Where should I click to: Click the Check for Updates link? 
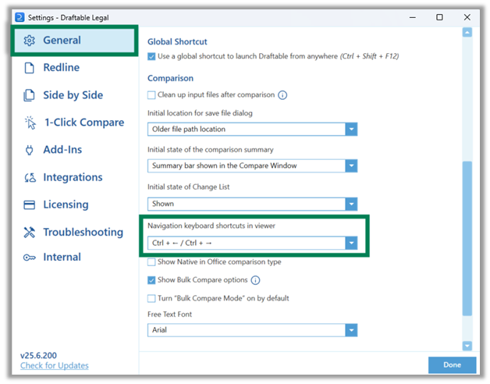(55, 365)
